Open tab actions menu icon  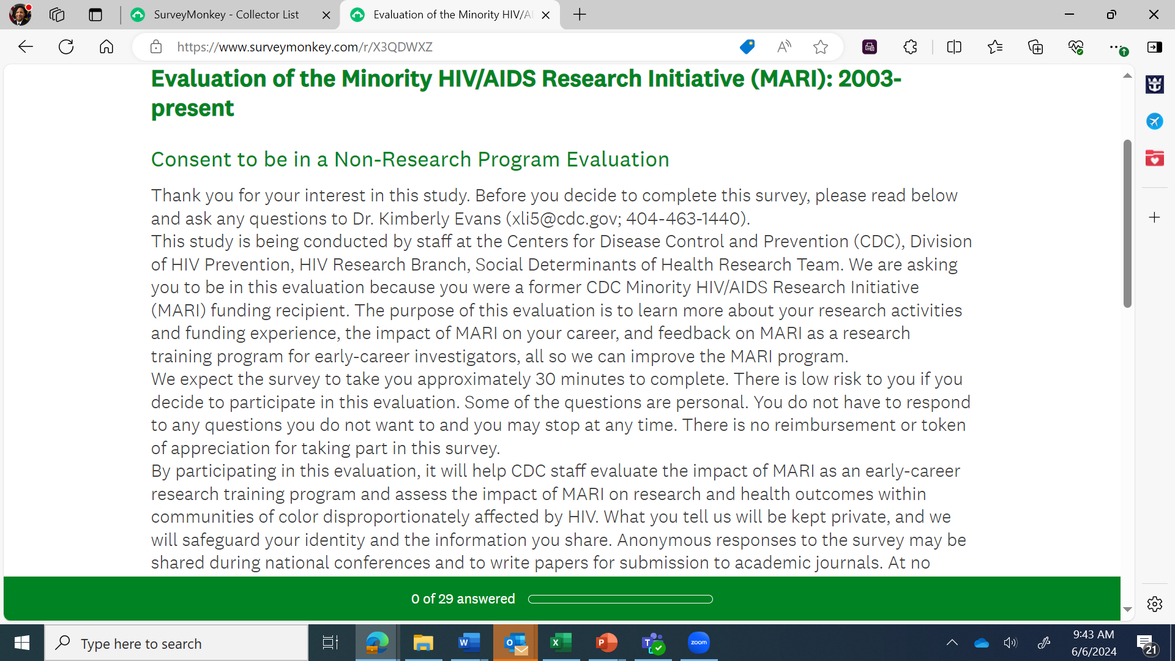pyautogui.click(x=95, y=15)
